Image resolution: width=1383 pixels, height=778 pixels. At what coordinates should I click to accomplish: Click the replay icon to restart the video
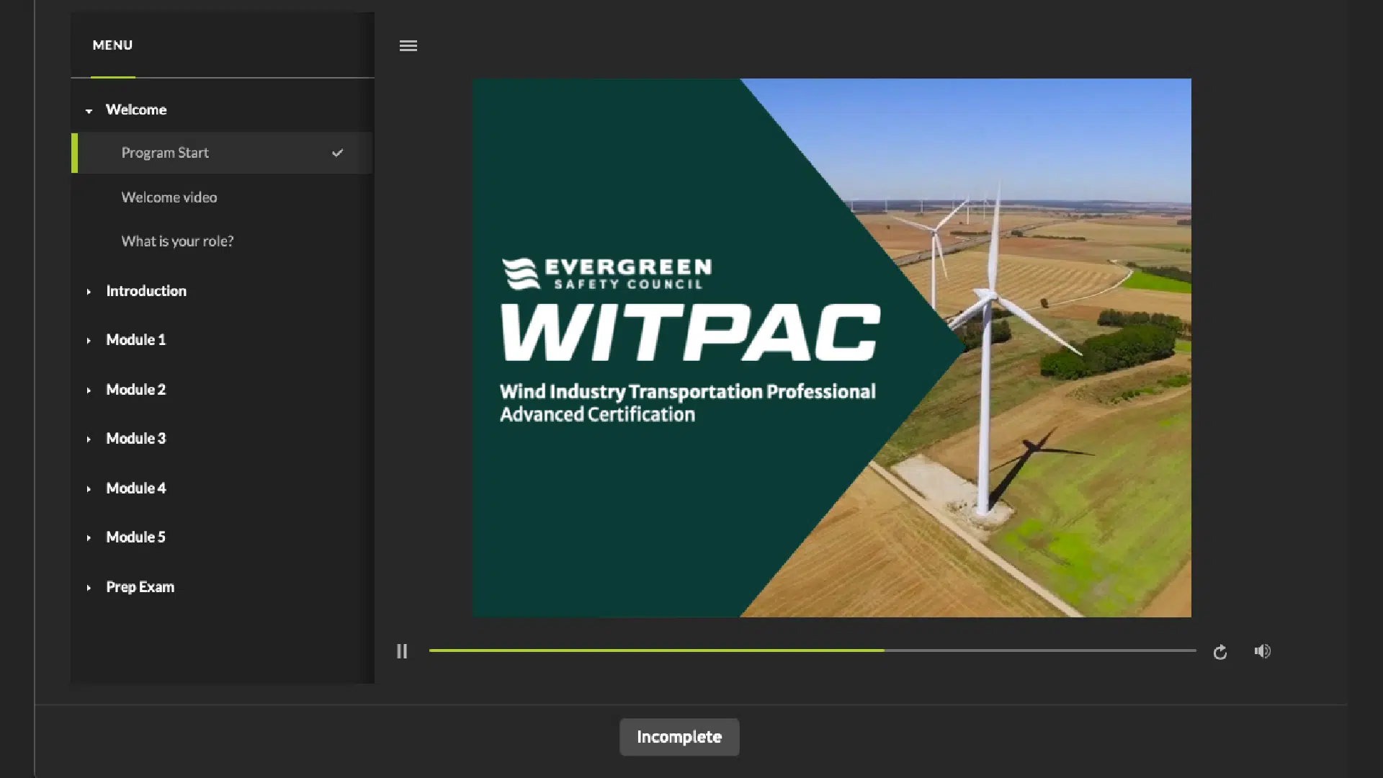coord(1220,651)
